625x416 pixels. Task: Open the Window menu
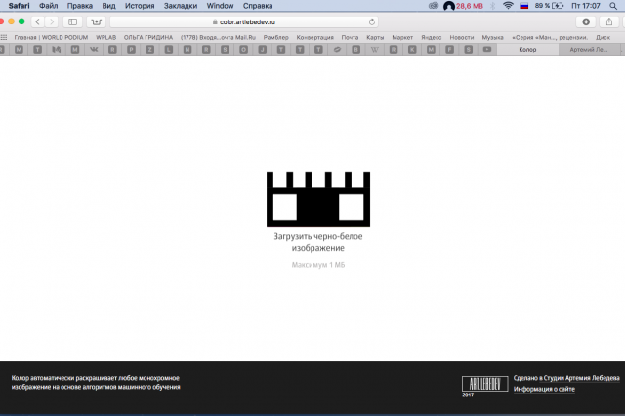220,6
